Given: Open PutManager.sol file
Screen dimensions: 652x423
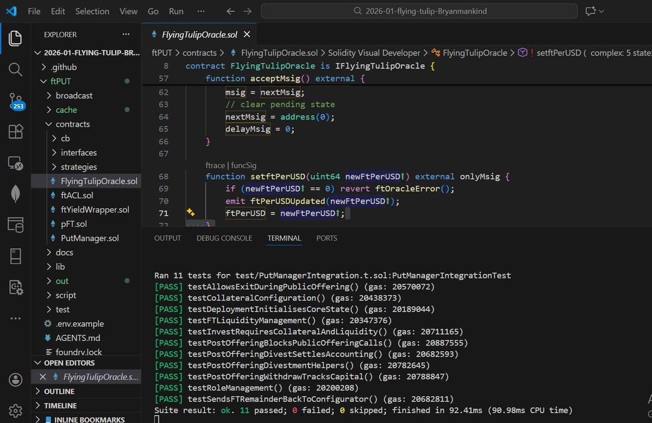Looking at the screenshot, I should [x=85, y=238].
